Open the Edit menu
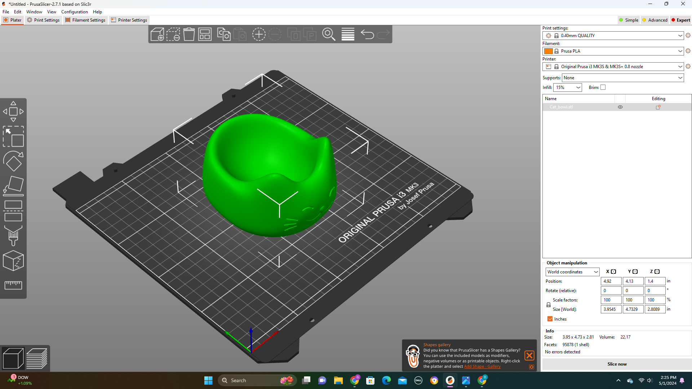Image resolution: width=692 pixels, height=389 pixels. [18, 12]
